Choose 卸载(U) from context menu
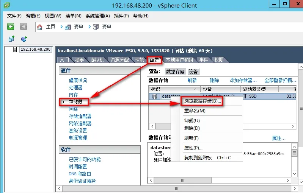This screenshot has width=303, height=193. [x=192, y=121]
